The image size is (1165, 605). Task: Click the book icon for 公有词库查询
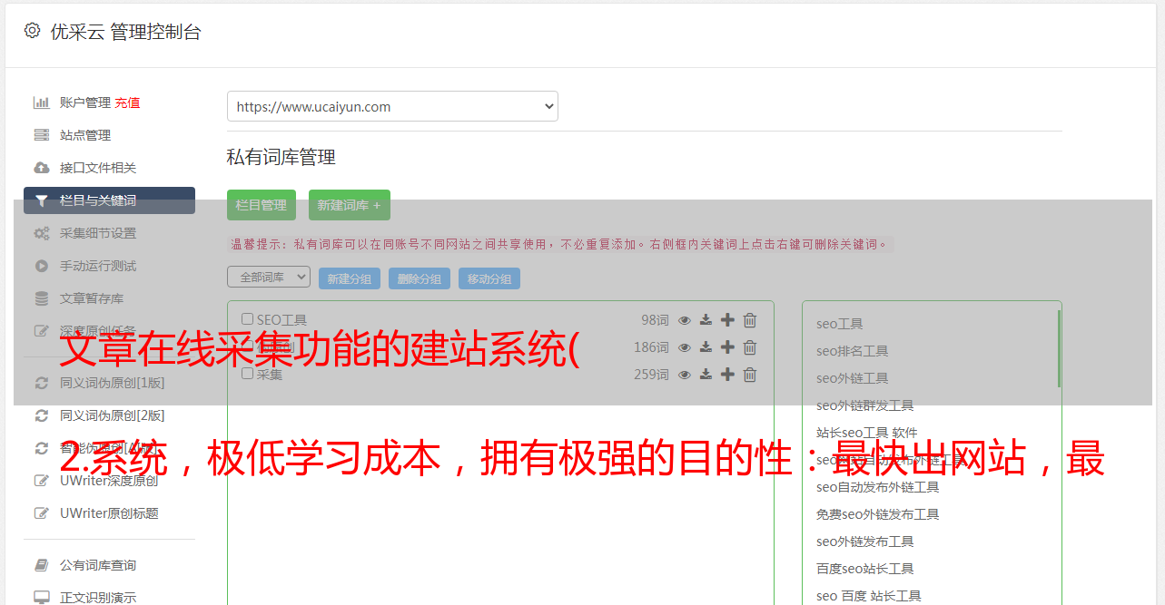point(42,565)
